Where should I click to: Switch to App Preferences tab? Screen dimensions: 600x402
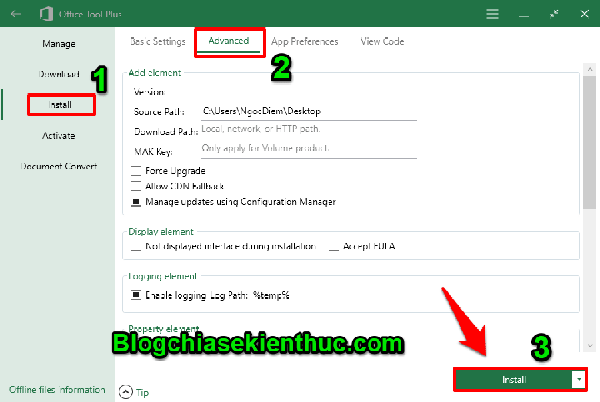click(x=305, y=41)
